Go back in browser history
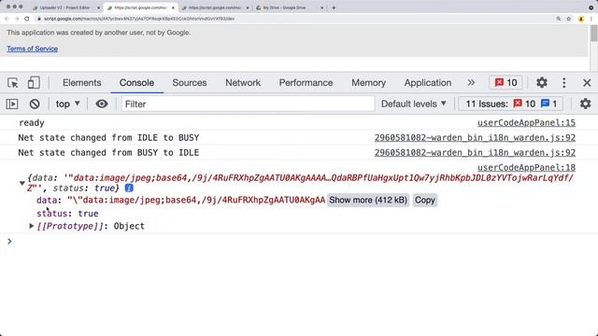Screen dimensions: 598x336 pos(7,19)
